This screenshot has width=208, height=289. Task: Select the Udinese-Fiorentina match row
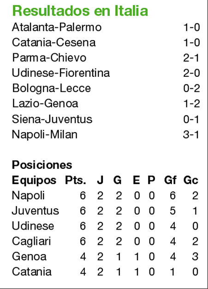coord(106,73)
